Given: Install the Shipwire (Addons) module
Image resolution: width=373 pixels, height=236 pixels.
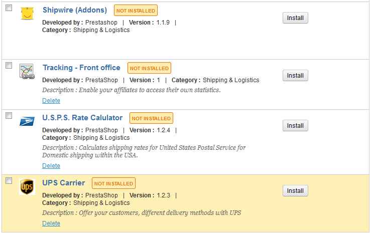Looking at the screenshot, I should tap(295, 18).
